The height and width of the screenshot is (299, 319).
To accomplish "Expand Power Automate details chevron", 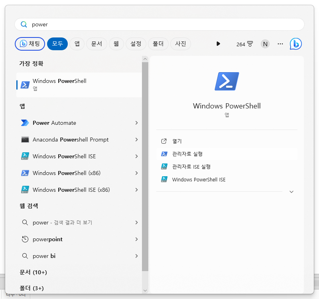I will coord(136,123).
